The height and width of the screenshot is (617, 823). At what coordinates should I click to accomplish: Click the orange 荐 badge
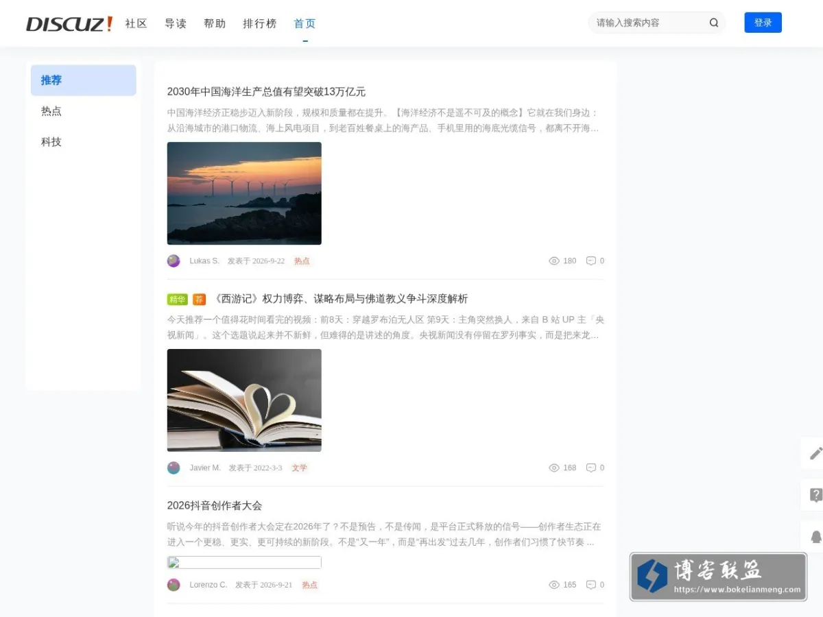[x=199, y=300]
